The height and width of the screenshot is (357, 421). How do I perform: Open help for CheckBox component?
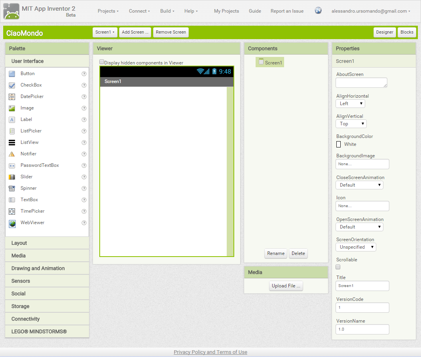click(x=84, y=85)
